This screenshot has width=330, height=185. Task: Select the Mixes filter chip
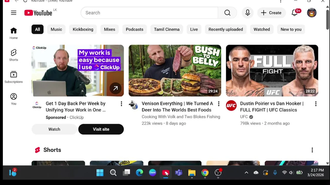tap(110, 29)
